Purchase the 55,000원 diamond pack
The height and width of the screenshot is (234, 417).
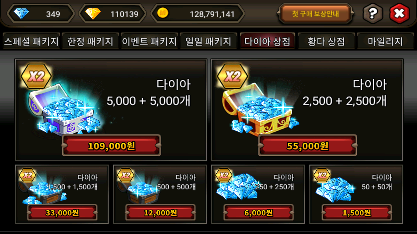pos(308,146)
